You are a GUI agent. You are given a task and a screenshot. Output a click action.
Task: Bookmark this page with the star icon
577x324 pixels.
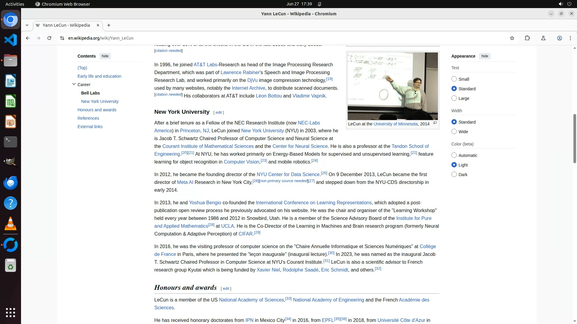tap(512, 38)
